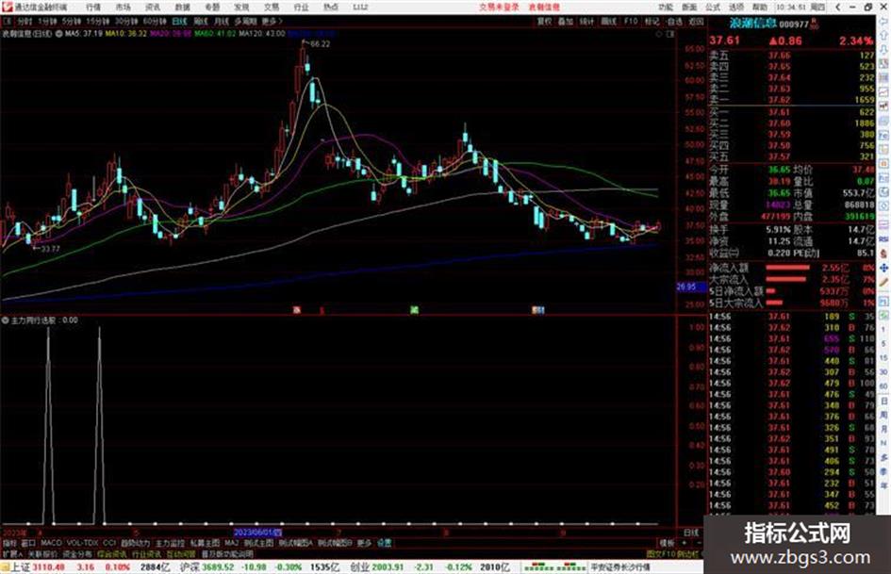The image size is (891, 574).
Task: Click the 创业 index in status bar
Action: tap(360, 567)
